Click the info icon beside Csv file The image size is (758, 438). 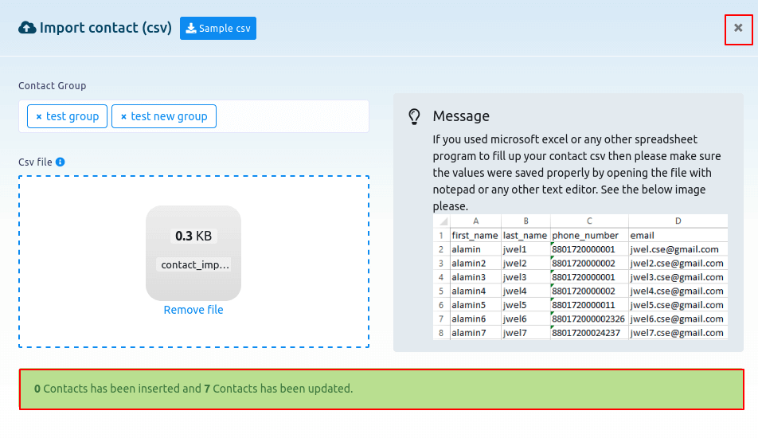(61, 162)
